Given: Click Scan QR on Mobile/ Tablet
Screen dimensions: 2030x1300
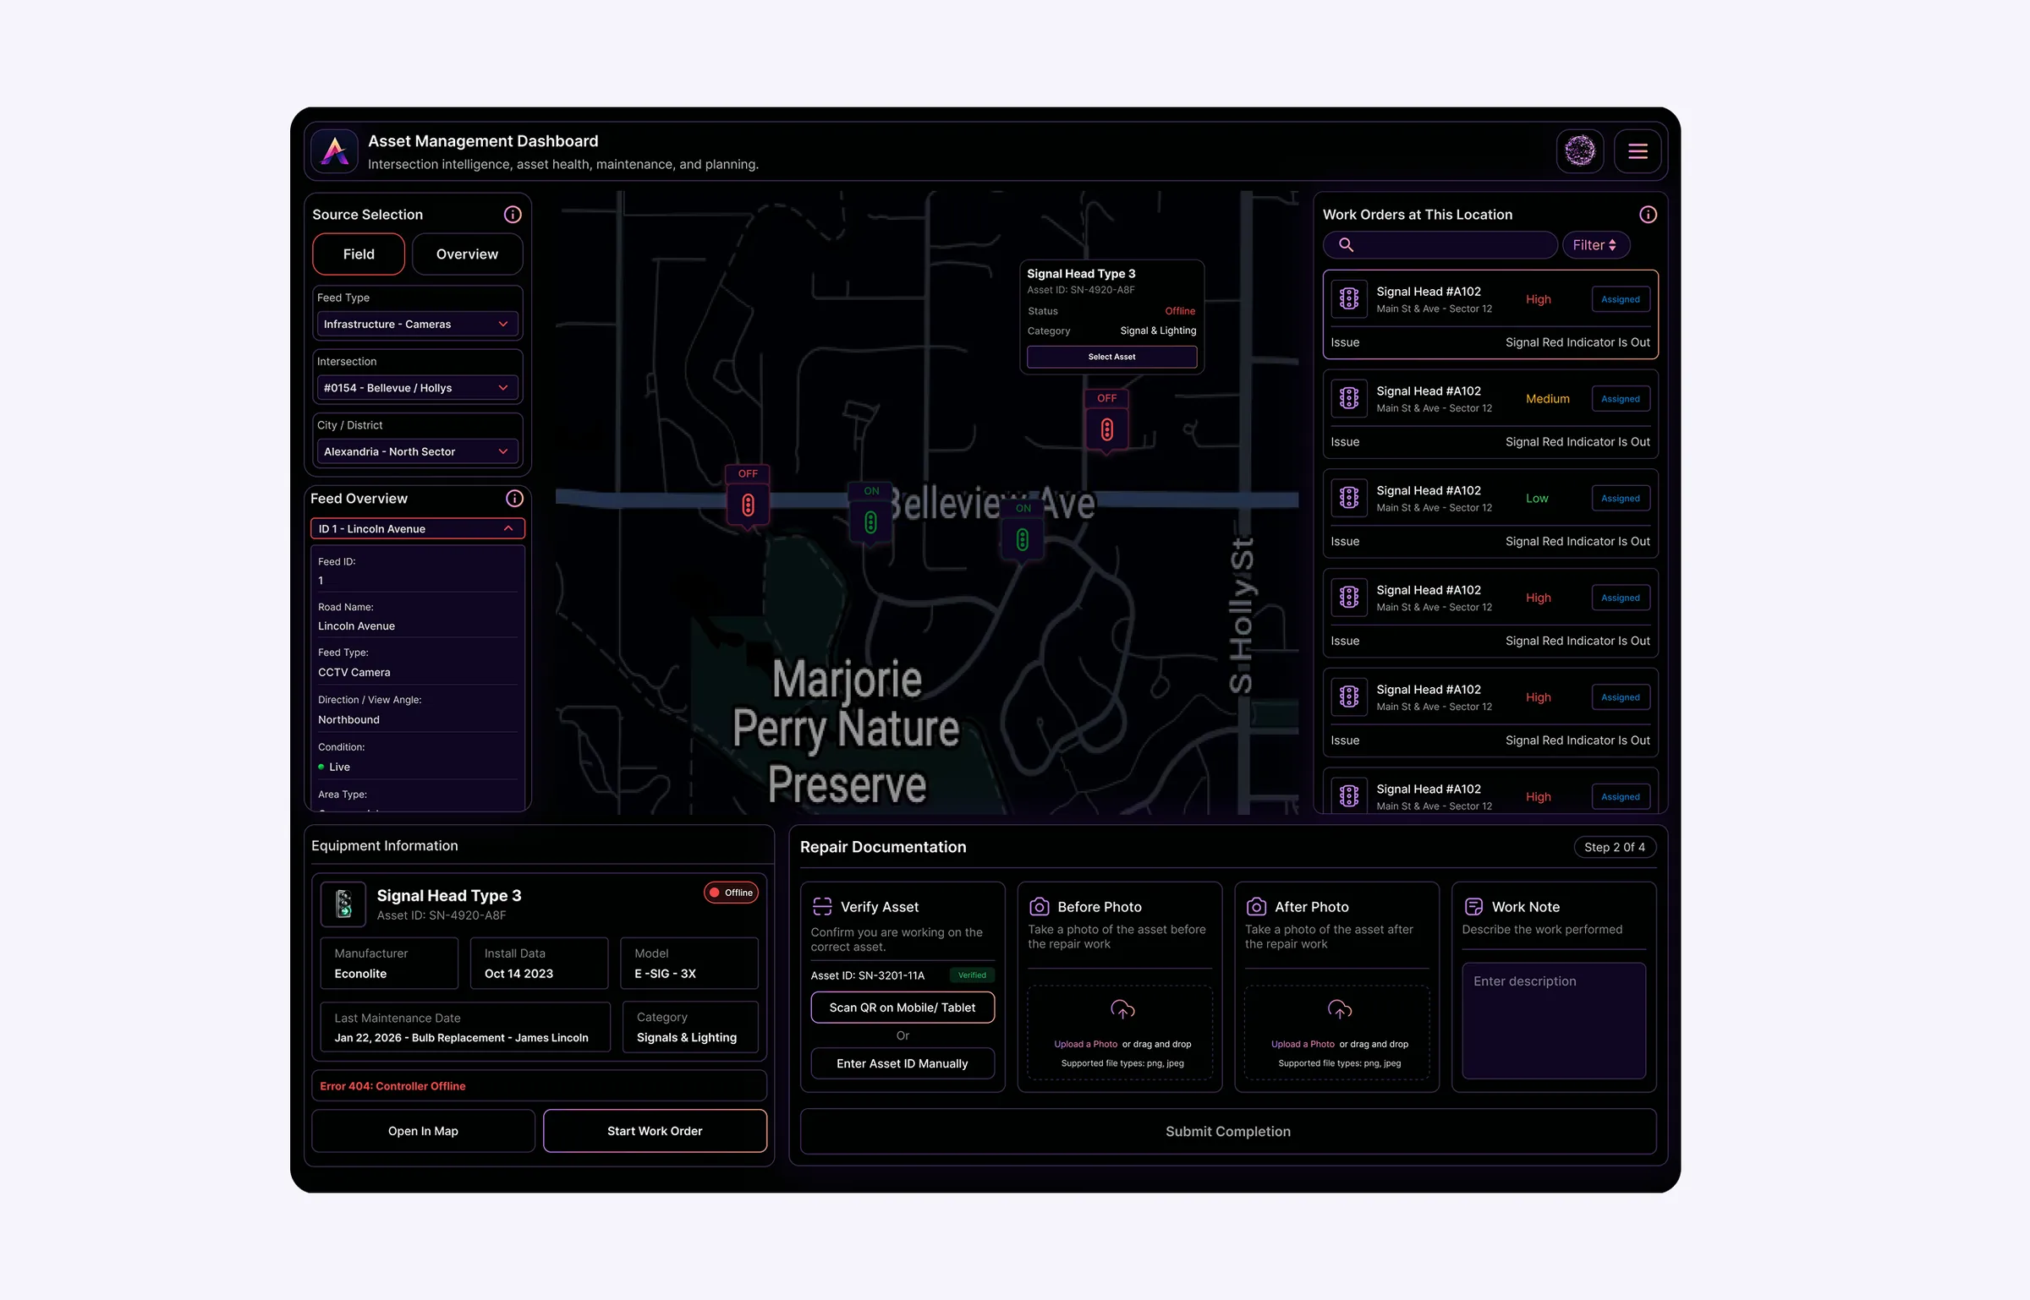Looking at the screenshot, I should tap(903, 1008).
